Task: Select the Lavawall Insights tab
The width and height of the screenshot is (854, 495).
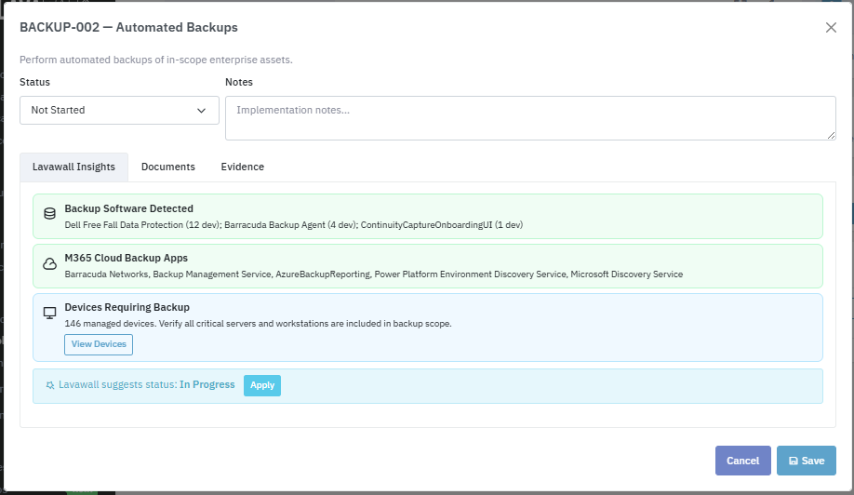Action: 73,167
